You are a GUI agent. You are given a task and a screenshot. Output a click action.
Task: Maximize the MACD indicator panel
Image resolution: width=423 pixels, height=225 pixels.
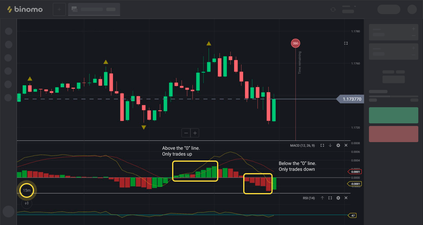[x=322, y=145]
